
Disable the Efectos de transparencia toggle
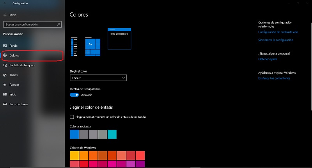tap(74, 95)
